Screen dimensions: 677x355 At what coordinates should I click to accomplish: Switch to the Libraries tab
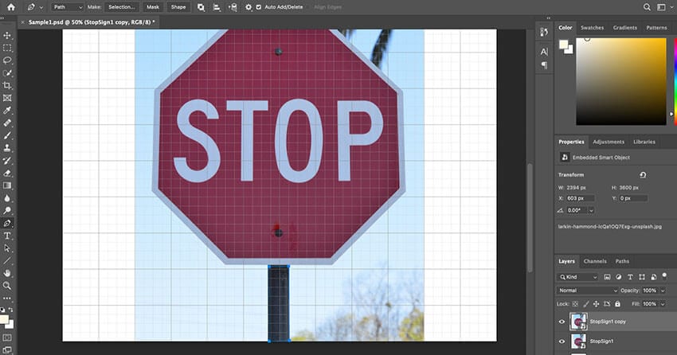(x=644, y=142)
